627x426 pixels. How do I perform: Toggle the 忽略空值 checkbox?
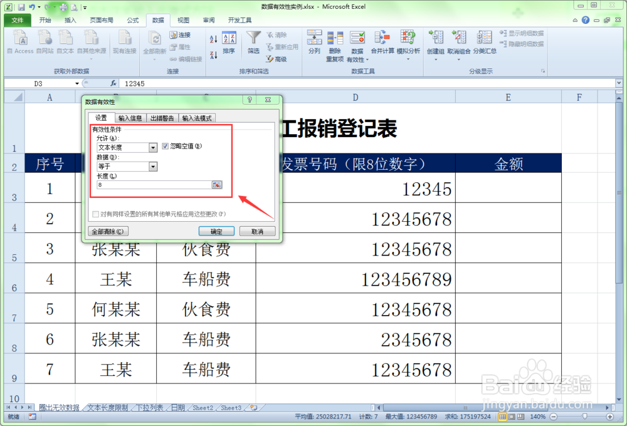(x=165, y=146)
